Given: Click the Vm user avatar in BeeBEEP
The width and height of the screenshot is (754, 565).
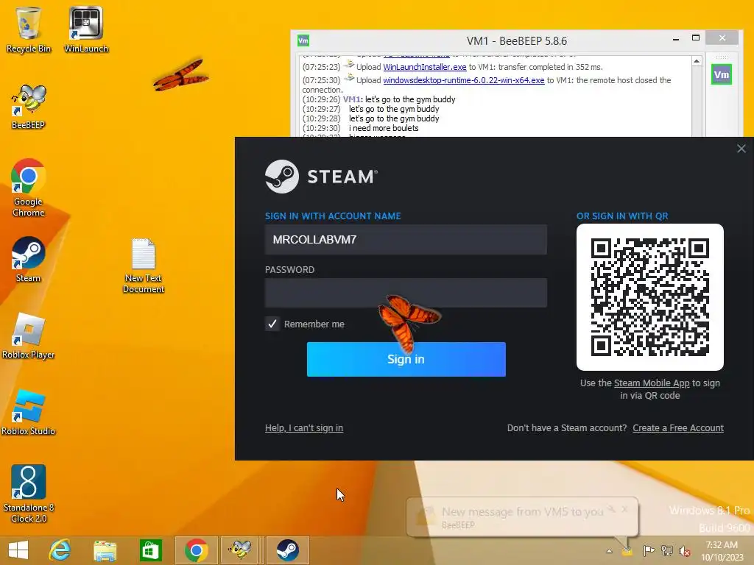Looking at the screenshot, I should click(x=722, y=74).
